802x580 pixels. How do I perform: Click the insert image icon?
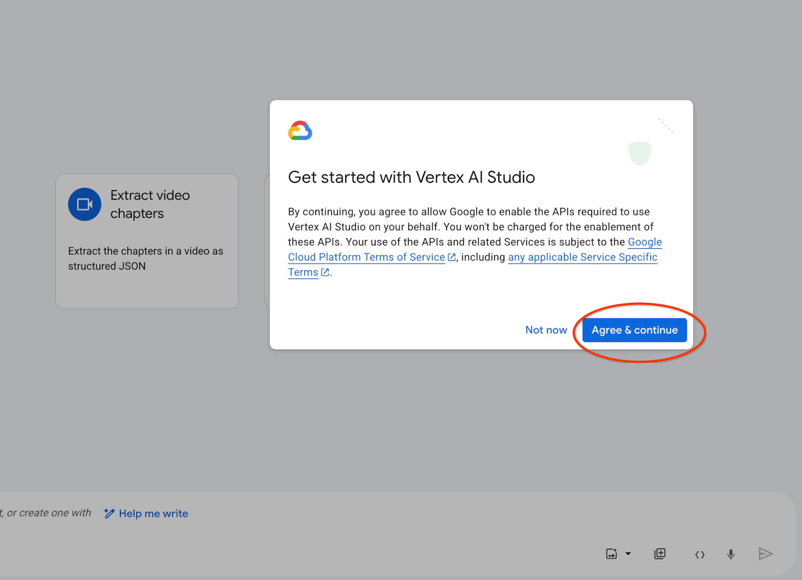[612, 553]
